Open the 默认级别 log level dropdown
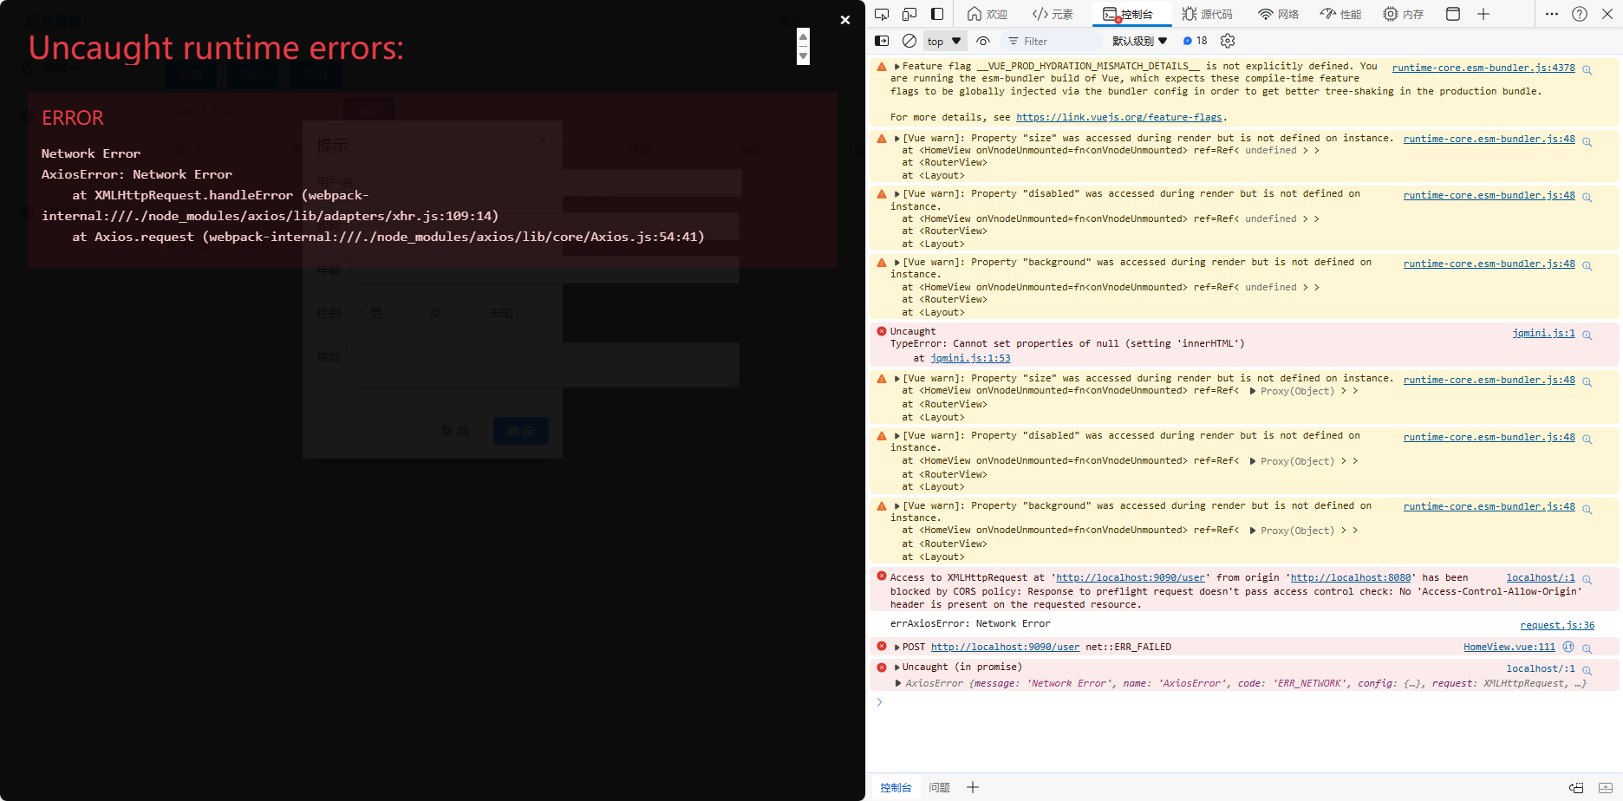 pyautogui.click(x=1139, y=41)
